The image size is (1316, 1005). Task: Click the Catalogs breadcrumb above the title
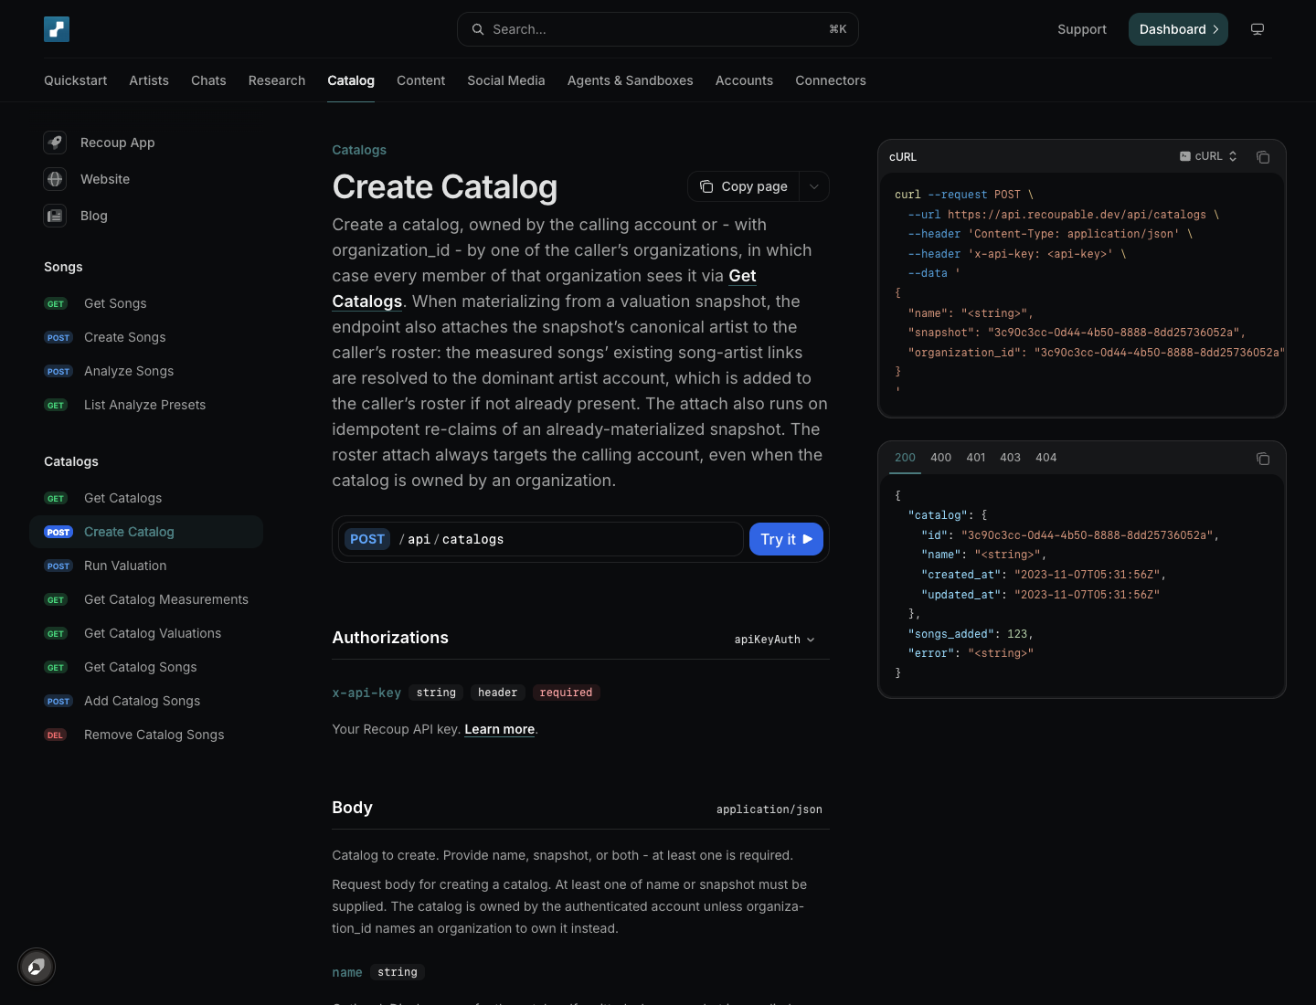click(359, 150)
